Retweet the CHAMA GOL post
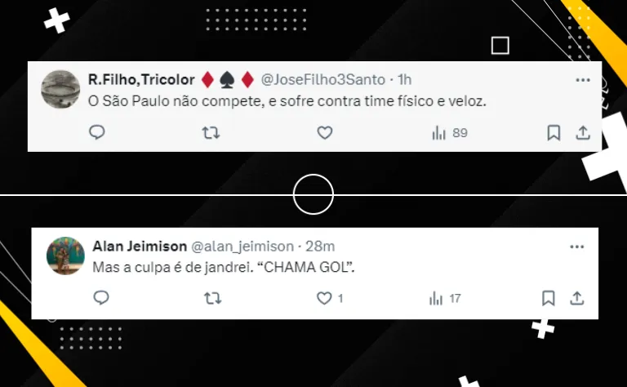 point(213,298)
